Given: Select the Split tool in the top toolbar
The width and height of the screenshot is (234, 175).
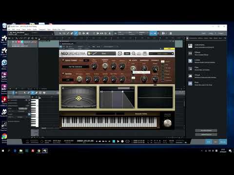Looking at the screenshot, I should click(68, 33).
